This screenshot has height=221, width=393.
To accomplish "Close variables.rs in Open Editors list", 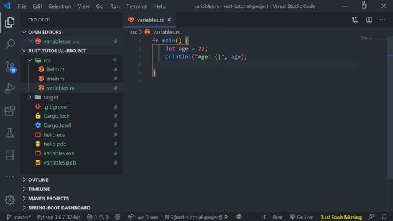I will click(x=31, y=41).
